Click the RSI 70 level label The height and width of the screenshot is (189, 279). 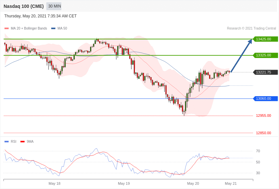coord(258,151)
